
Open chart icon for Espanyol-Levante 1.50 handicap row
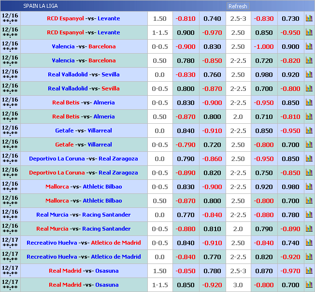click(x=309, y=18)
